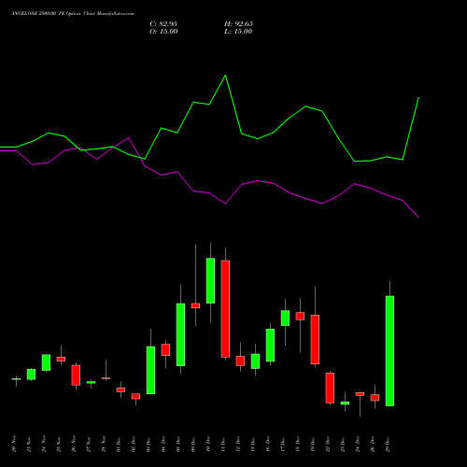Click the 28 Nov date label

(104, 444)
